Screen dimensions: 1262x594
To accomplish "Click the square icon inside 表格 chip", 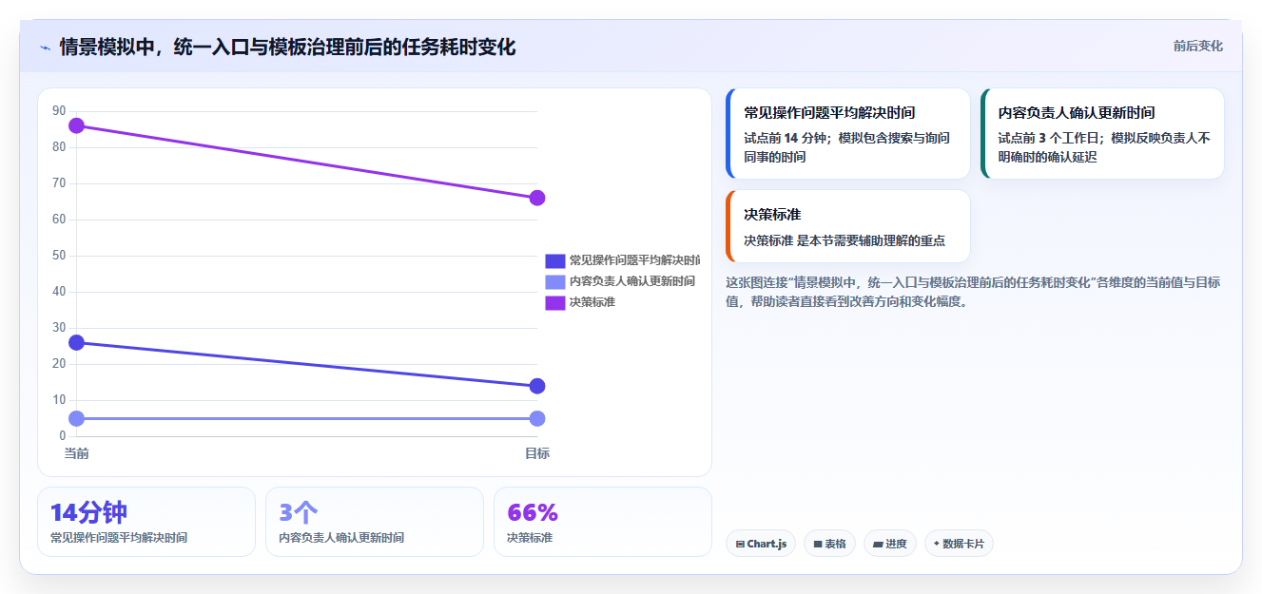I will tap(818, 545).
